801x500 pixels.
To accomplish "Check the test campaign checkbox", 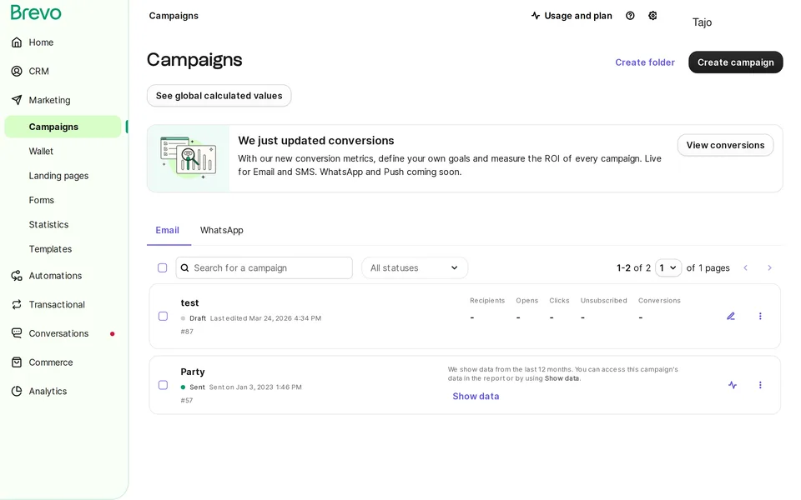I will click(163, 317).
